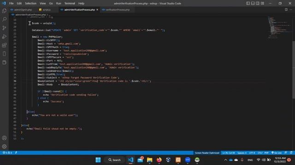This screenshot has width=295, height=165.
Task: Open the Help menu
Action: (x=81, y=3)
